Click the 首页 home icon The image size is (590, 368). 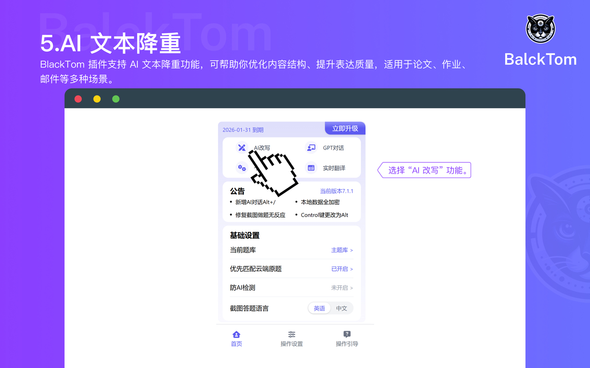point(236,334)
